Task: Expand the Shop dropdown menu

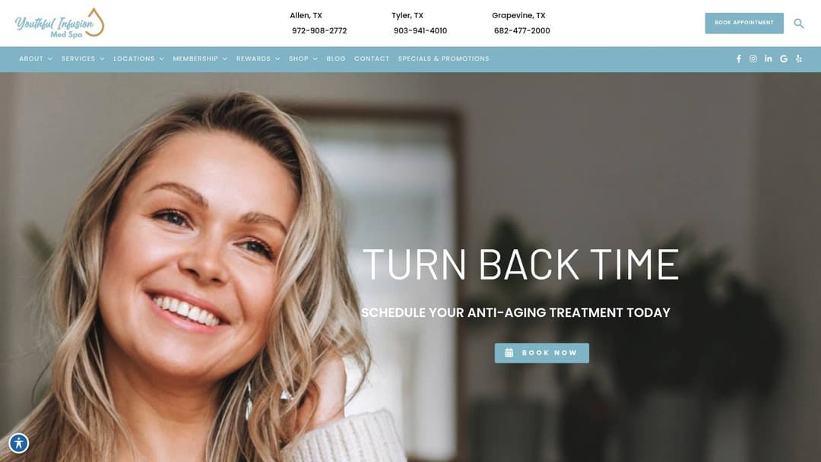Action: coord(303,59)
